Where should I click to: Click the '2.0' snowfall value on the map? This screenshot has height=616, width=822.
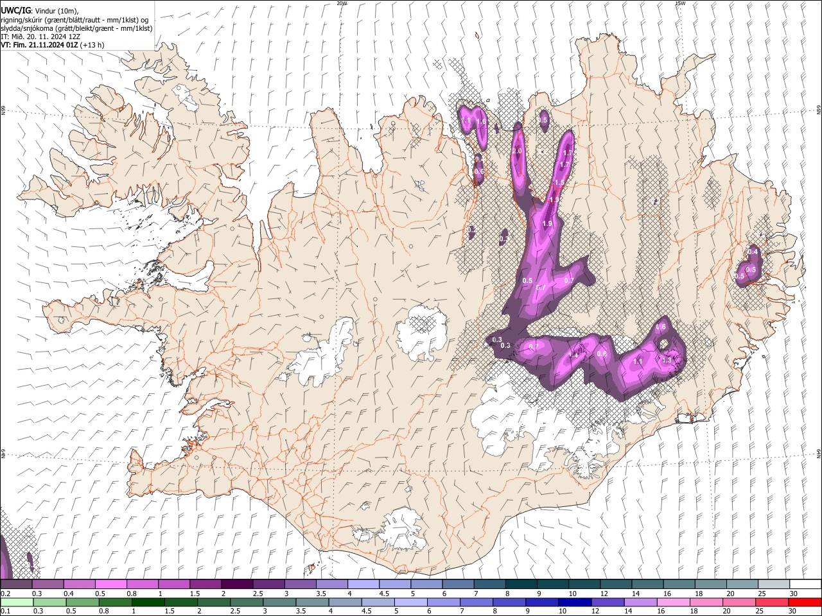[x=517, y=151]
